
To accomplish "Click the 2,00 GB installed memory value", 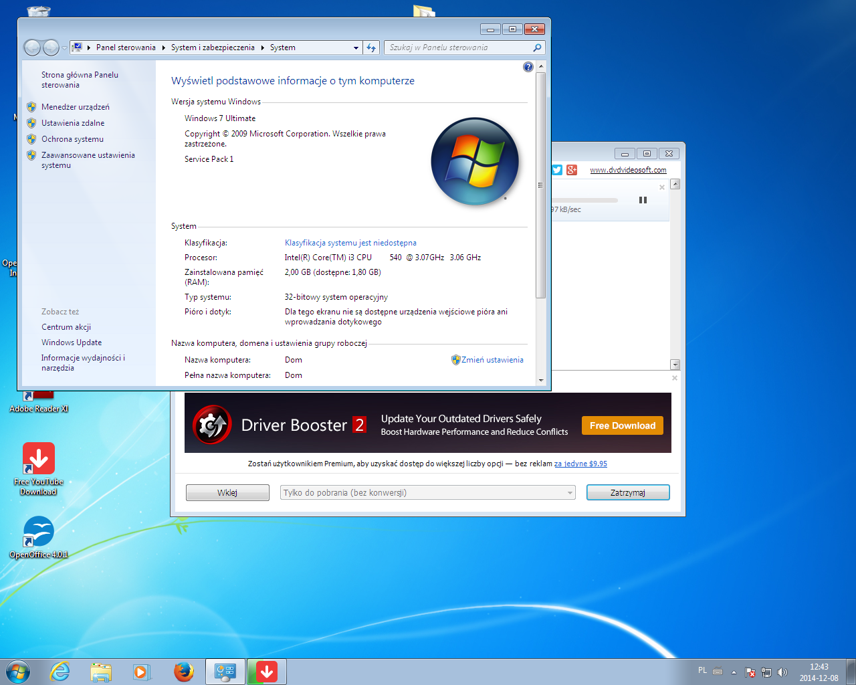I will [x=333, y=272].
